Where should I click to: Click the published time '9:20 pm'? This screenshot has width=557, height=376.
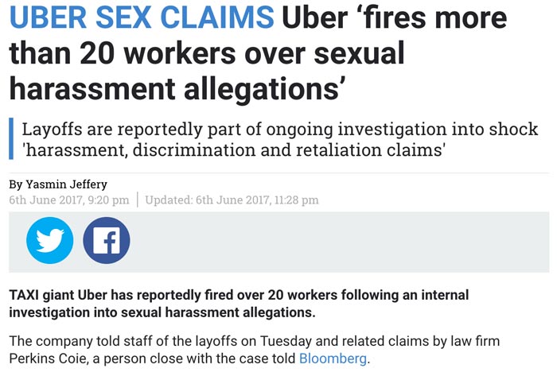click(x=103, y=200)
